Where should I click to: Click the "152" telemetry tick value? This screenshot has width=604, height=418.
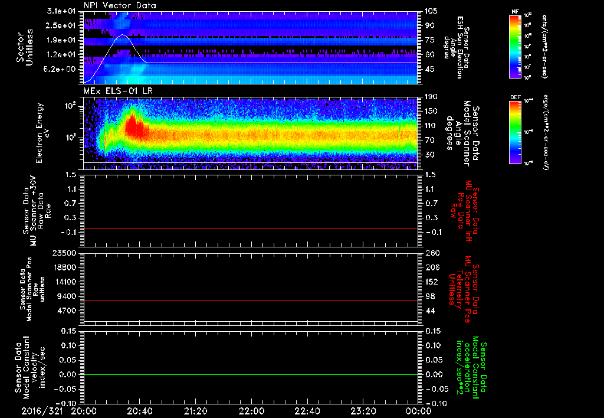coord(432,282)
